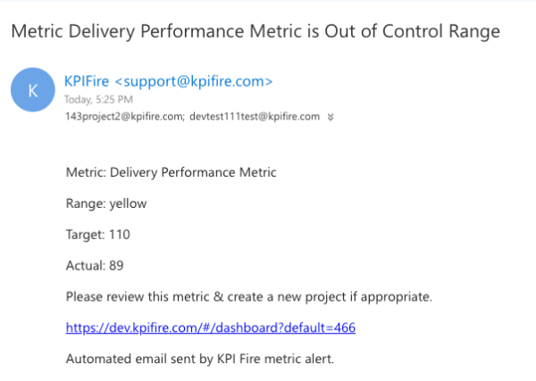Click the blue K sender avatar
The image size is (536, 381).
coord(33,92)
